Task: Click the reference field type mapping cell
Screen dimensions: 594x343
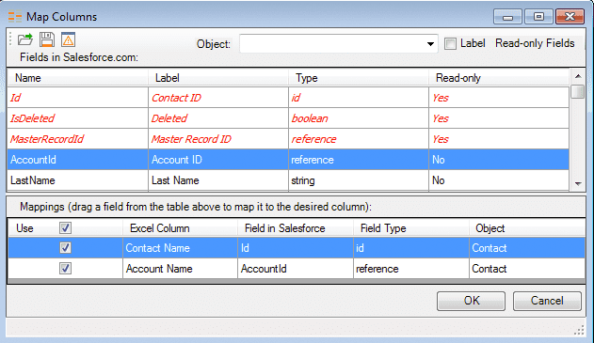Action: tap(411, 269)
